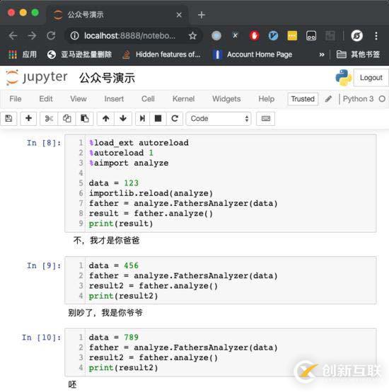Open the Help menu
Image resolution: width=389 pixels, height=392 pixels.
267,99
